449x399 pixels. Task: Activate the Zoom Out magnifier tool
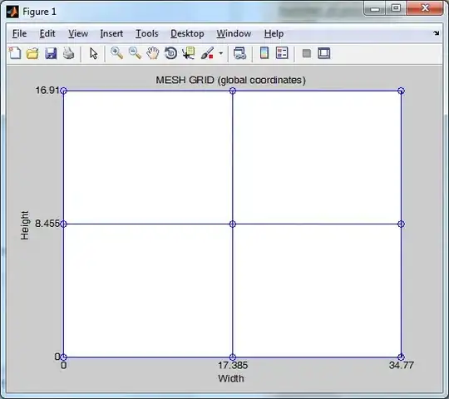pyautogui.click(x=135, y=53)
